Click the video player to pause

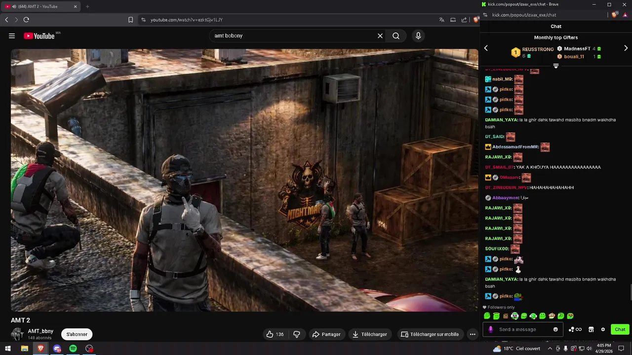(x=244, y=180)
